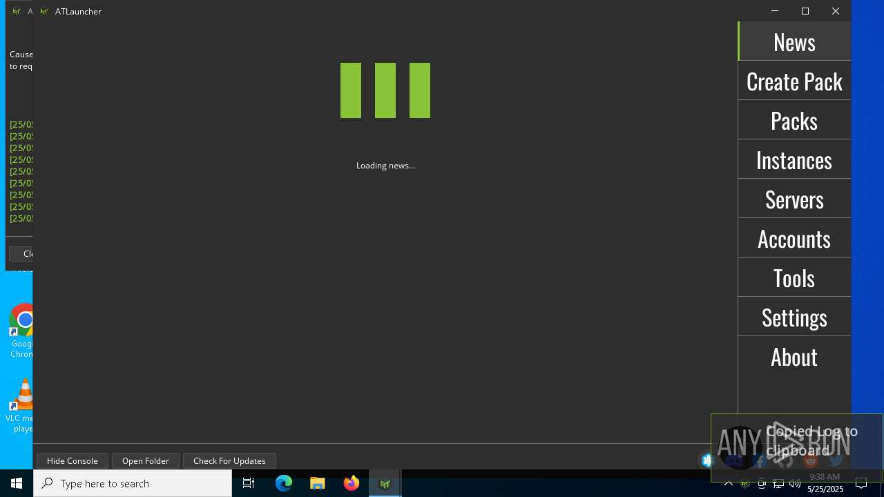Click the taskbar date 5/25/2025
Image resolution: width=884 pixels, height=497 pixels.
(825, 489)
